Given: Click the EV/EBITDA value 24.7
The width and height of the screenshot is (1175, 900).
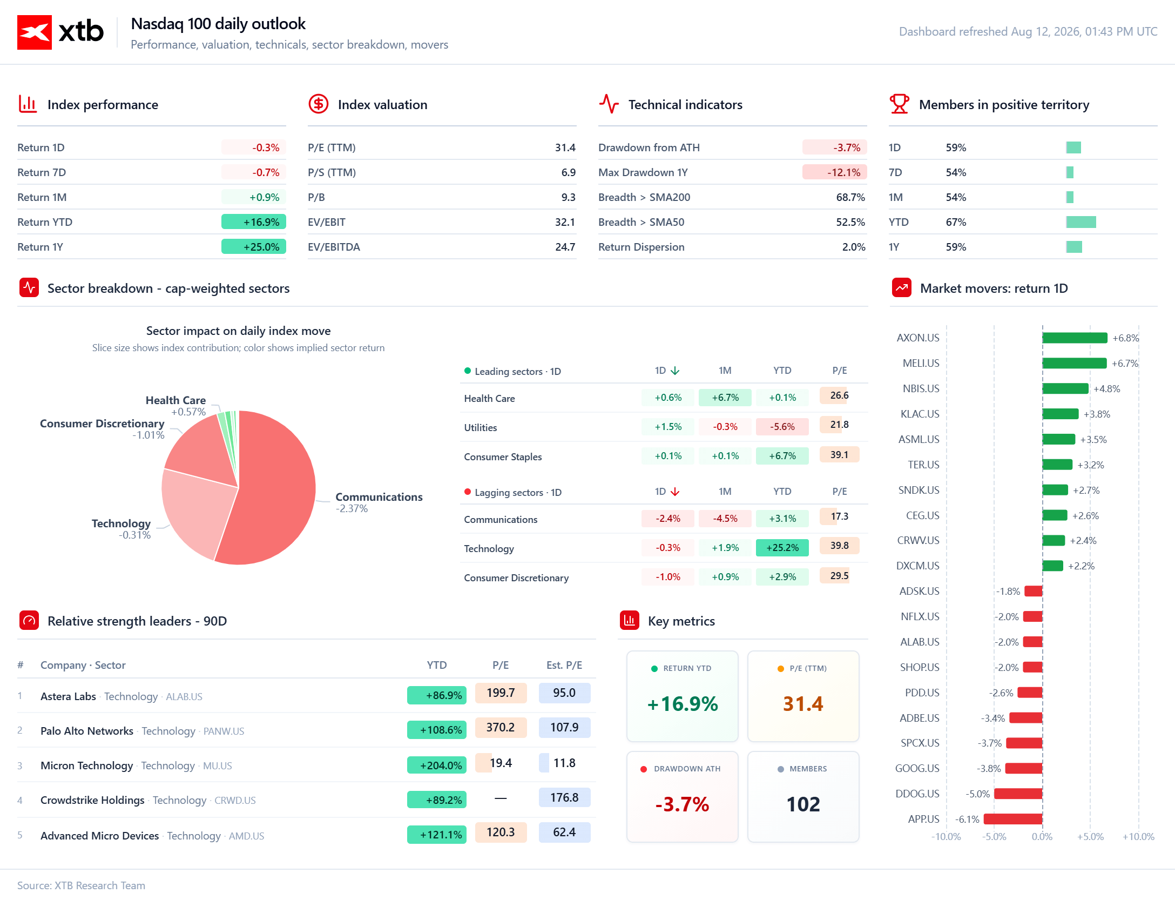Looking at the screenshot, I should click(565, 247).
